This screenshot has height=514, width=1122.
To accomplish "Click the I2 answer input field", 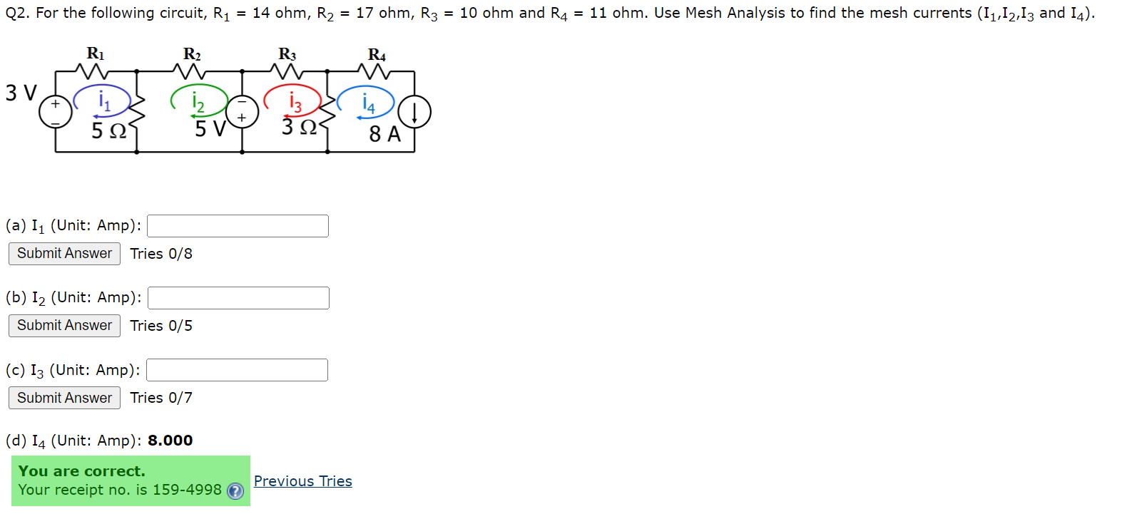I will click(238, 297).
